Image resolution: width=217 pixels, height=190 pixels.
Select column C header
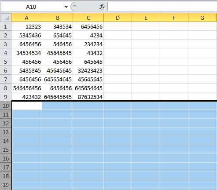pyautogui.click(x=88, y=18)
